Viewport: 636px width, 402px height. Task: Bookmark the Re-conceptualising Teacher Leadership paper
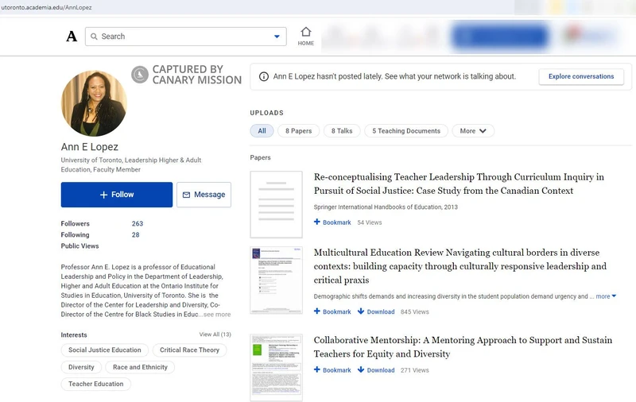coord(332,222)
